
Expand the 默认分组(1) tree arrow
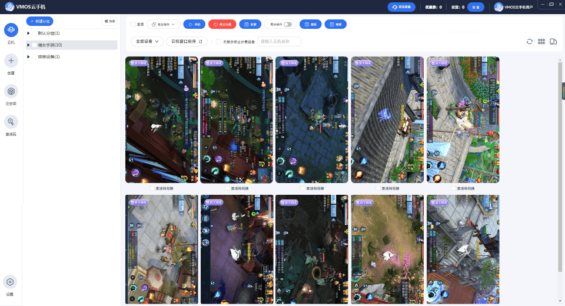point(28,33)
